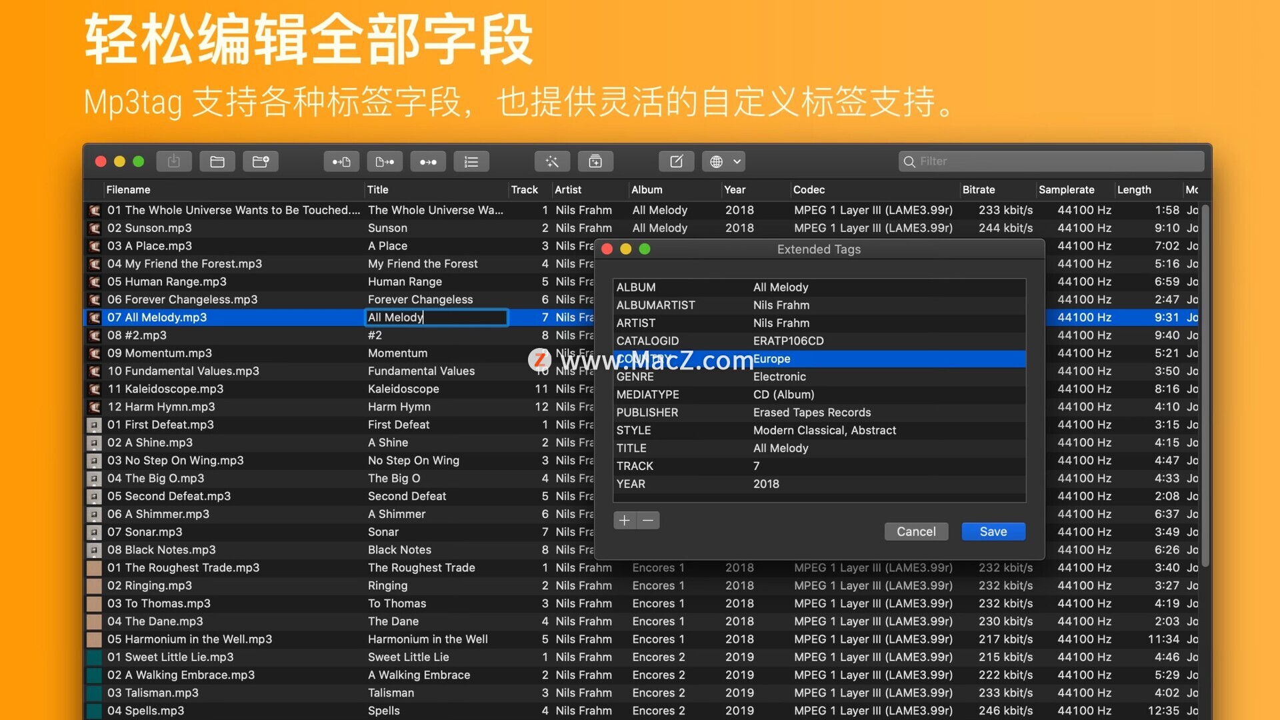1280x720 pixels.
Task: Select file 01 First Defeat.mp3
Action: (160, 425)
